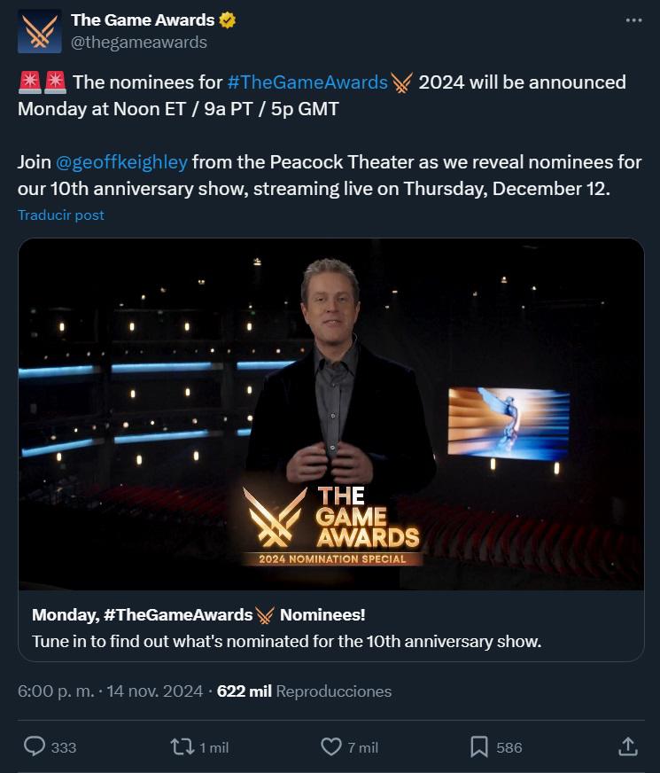Image resolution: width=660 pixels, height=773 pixels.
Task: View the 622 mil Reproducciones count
Action: pyautogui.click(x=304, y=691)
